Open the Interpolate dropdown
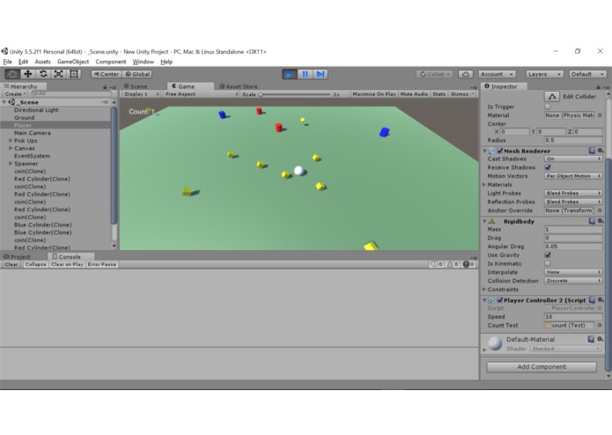This screenshot has height=435, width=612. point(573,272)
